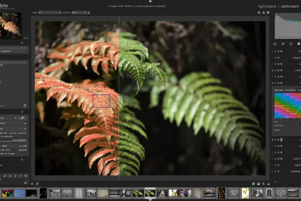
Task: Show active modules power icon
Action: (275, 44)
